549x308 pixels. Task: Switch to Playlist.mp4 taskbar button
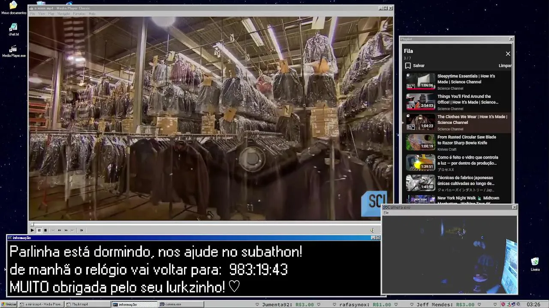(x=88, y=304)
